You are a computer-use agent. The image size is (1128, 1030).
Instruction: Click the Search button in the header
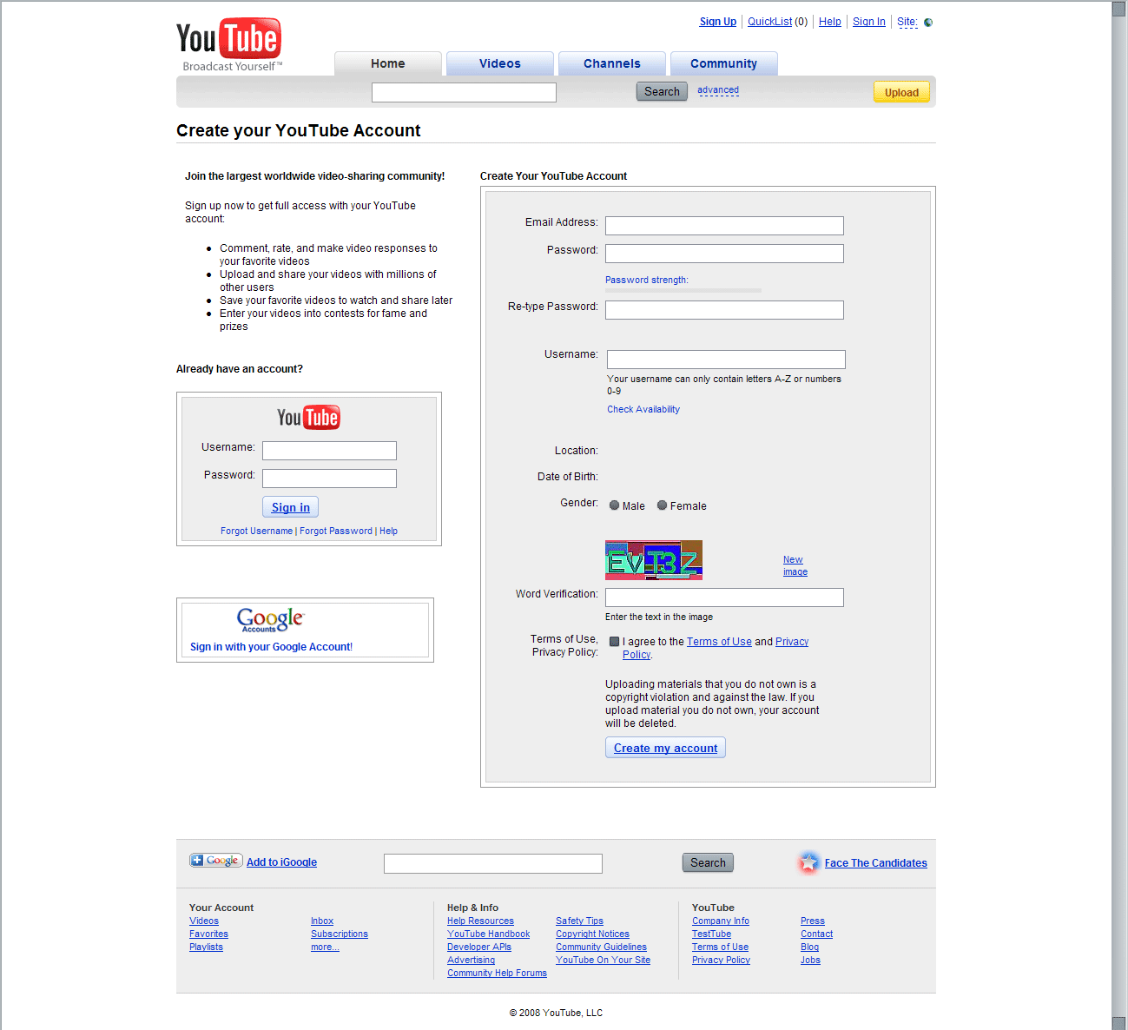coord(662,91)
